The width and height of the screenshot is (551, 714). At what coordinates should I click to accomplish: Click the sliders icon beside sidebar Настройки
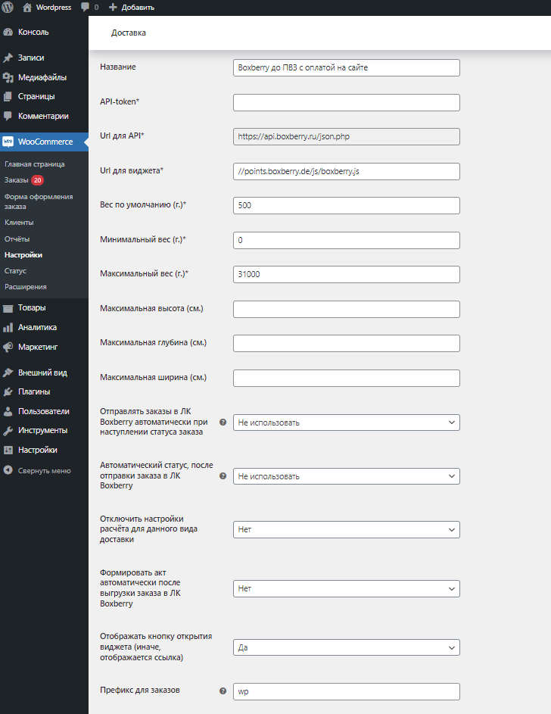click(x=8, y=450)
